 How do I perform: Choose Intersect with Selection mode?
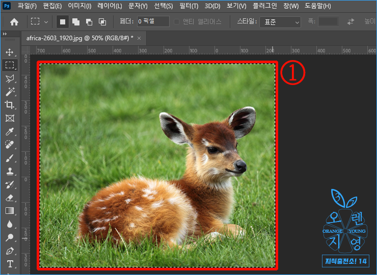pos(102,22)
